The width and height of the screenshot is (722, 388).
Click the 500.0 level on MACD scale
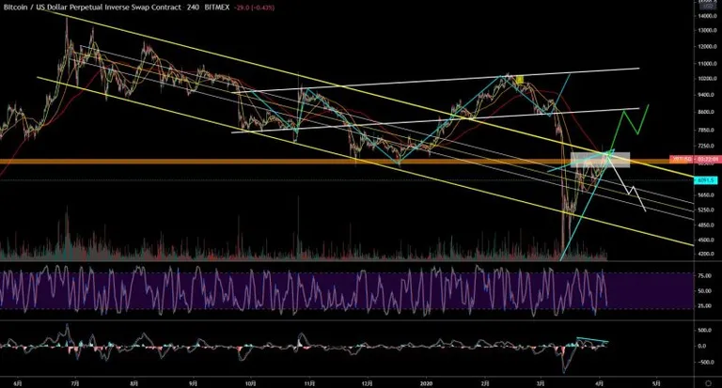click(705, 331)
